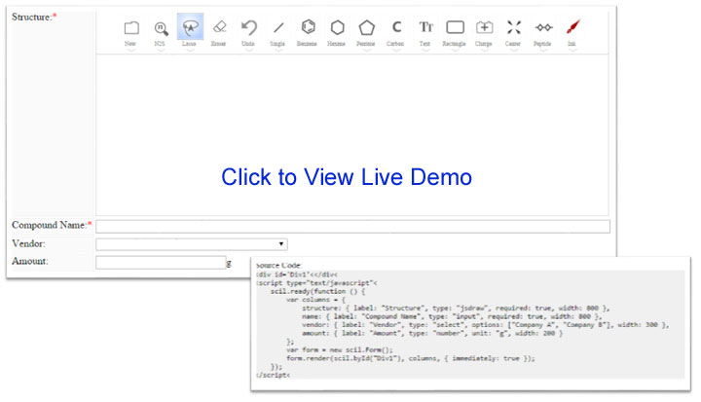The width and height of the screenshot is (701, 402).
Task: Click the amount unit code line
Action: (432, 334)
